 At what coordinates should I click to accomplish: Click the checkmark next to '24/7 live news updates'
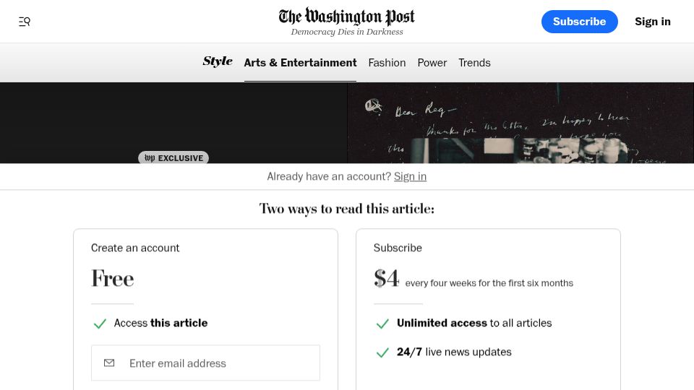coord(382,352)
